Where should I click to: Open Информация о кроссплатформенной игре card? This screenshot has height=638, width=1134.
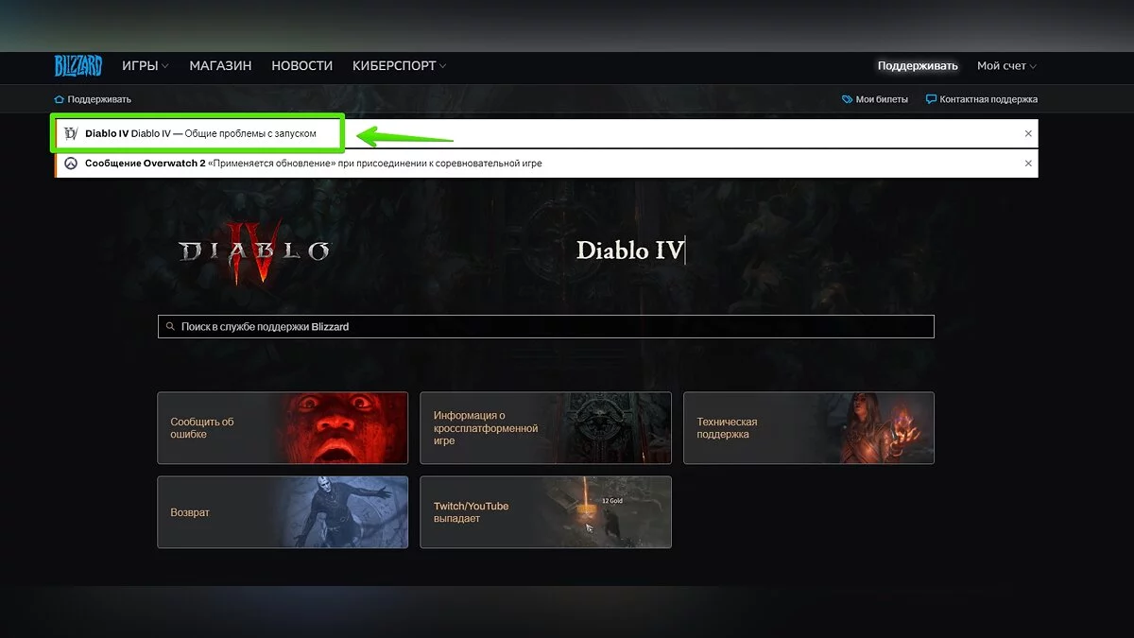[x=545, y=428]
